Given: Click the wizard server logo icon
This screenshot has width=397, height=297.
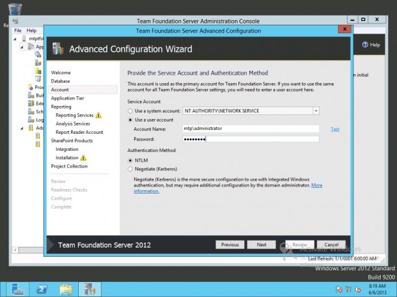Looking at the screenshot, I should pyautogui.click(x=58, y=49).
